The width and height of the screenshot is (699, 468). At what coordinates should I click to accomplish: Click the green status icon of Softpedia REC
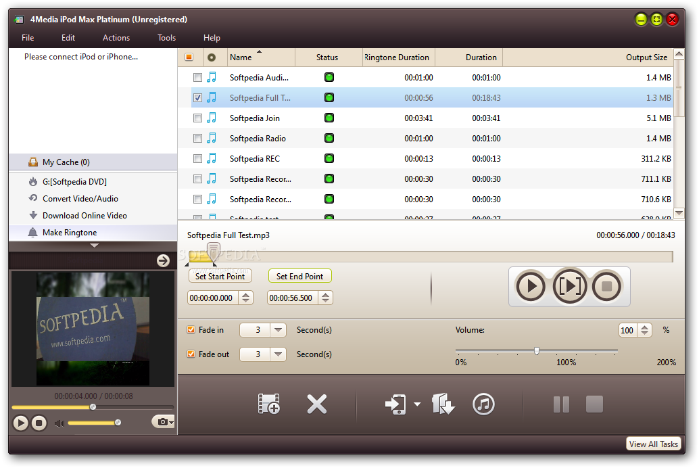coord(329,158)
